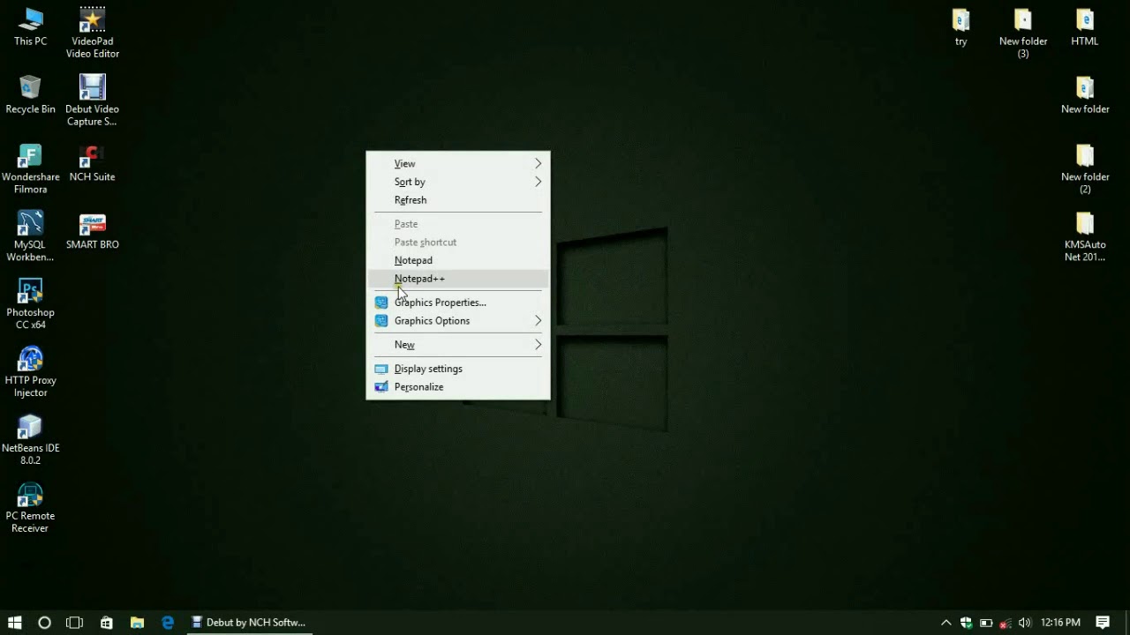
Task: Select Wondershare Filmora desktop icon
Action: tap(30, 168)
